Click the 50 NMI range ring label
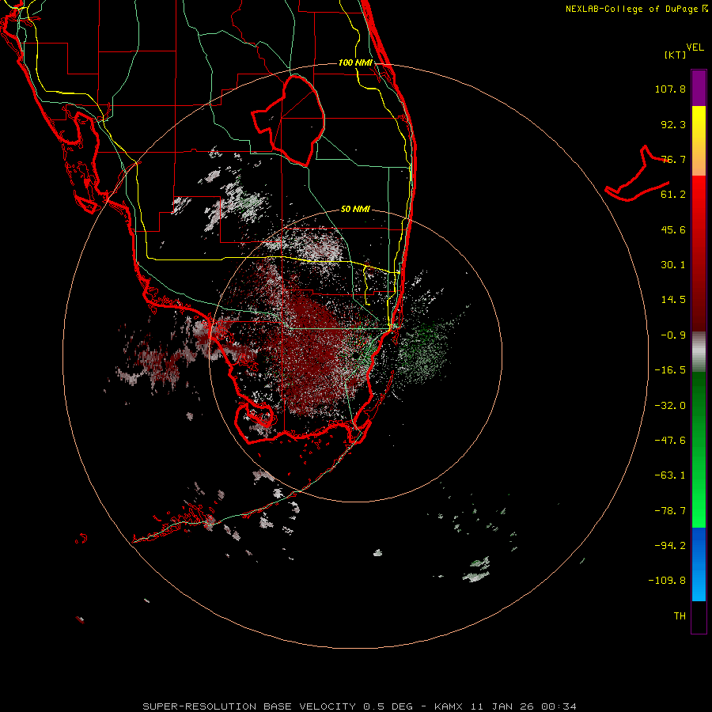The height and width of the screenshot is (712, 712). click(x=355, y=210)
